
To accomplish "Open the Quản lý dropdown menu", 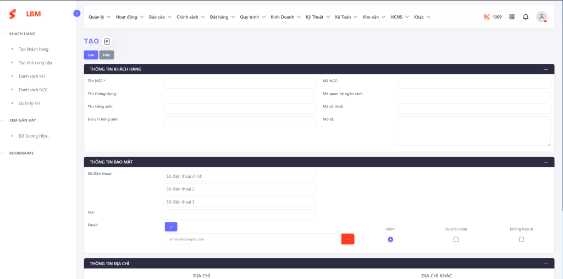I will 99,17.
